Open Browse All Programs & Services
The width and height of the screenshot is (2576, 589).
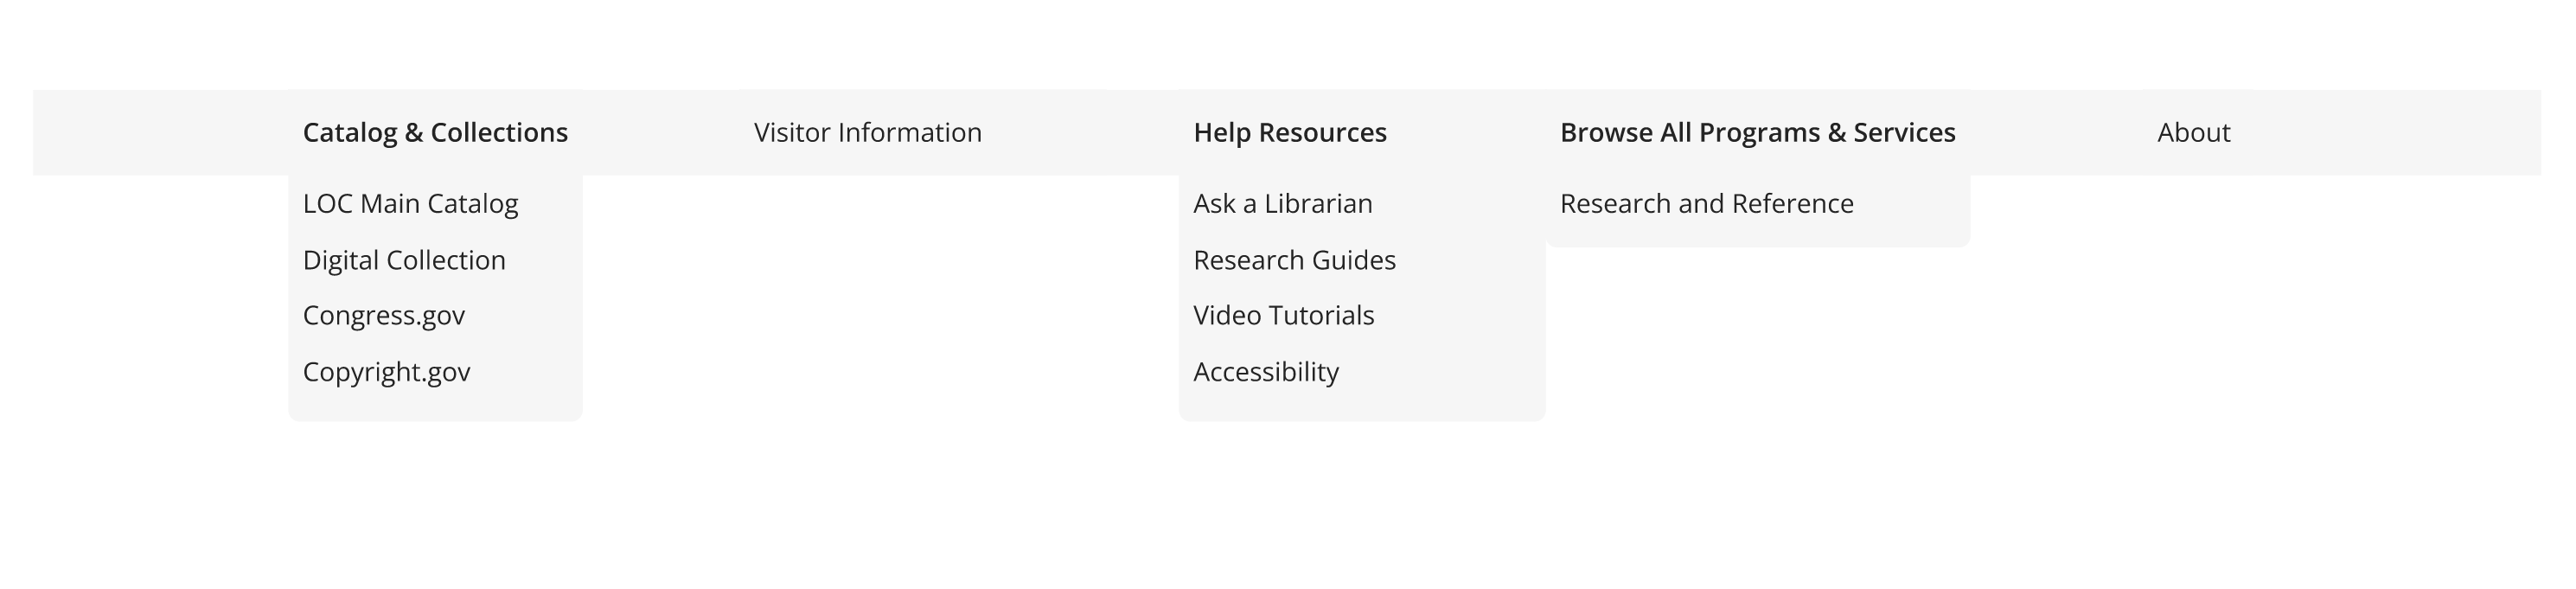click(1757, 133)
